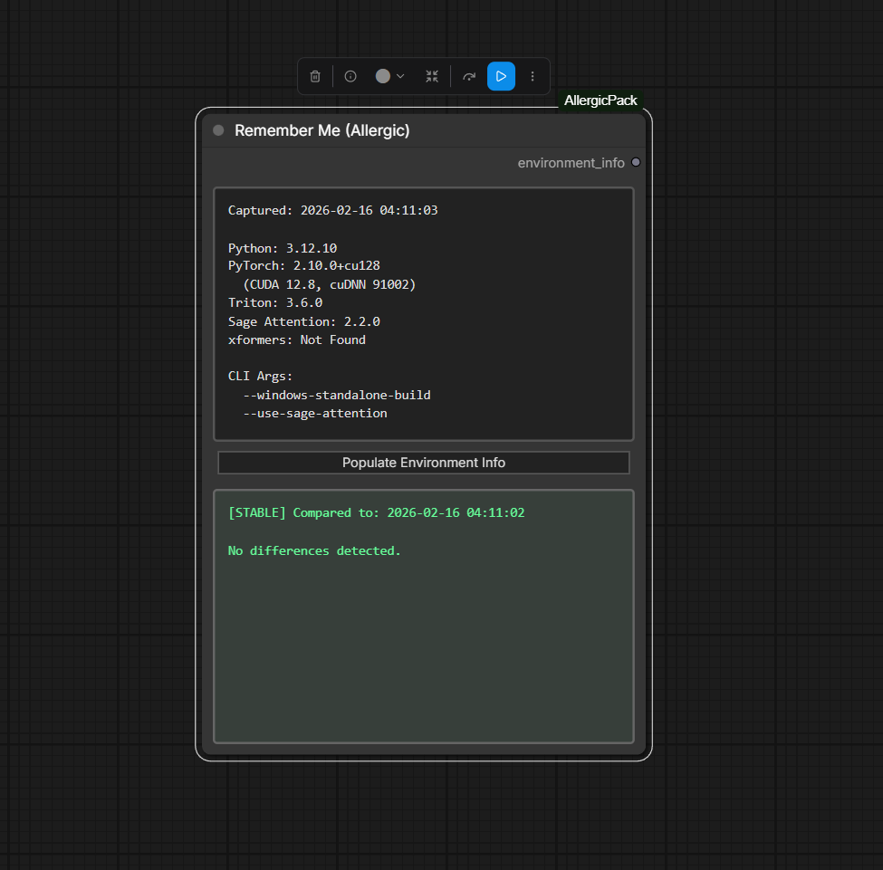883x870 pixels.
Task: Click the Populate Environment Info button
Action: [424, 463]
